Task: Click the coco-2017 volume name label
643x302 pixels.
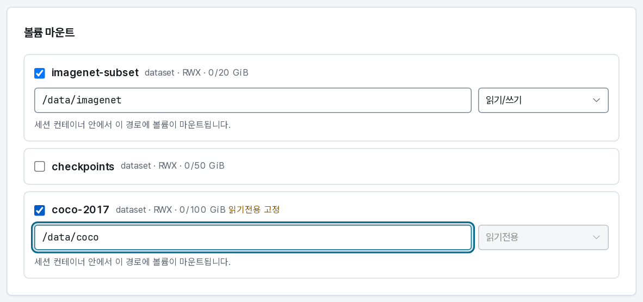Action: click(x=81, y=209)
